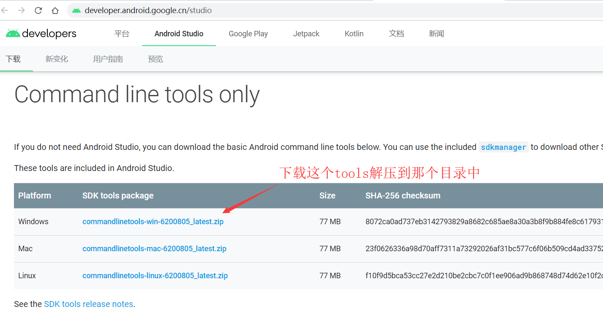
Task: Download commandlinetools-win-6200805_latest.zip
Action: 153,222
